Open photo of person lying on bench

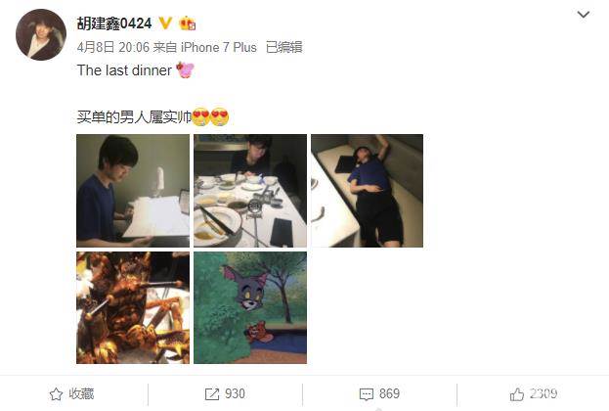(x=367, y=191)
